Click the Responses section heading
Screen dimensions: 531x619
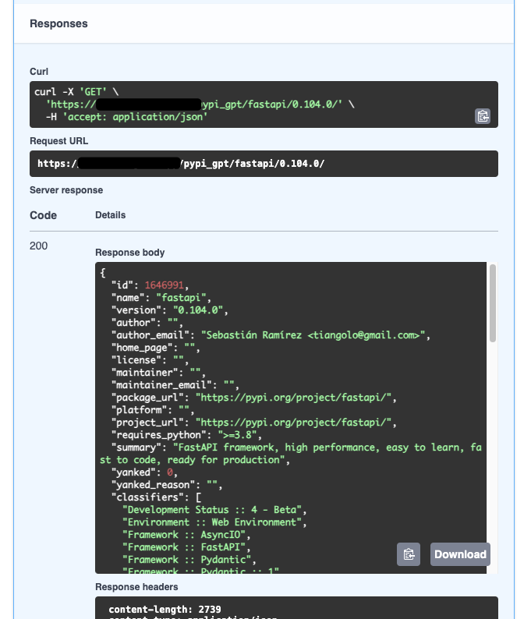pos(58,23)
